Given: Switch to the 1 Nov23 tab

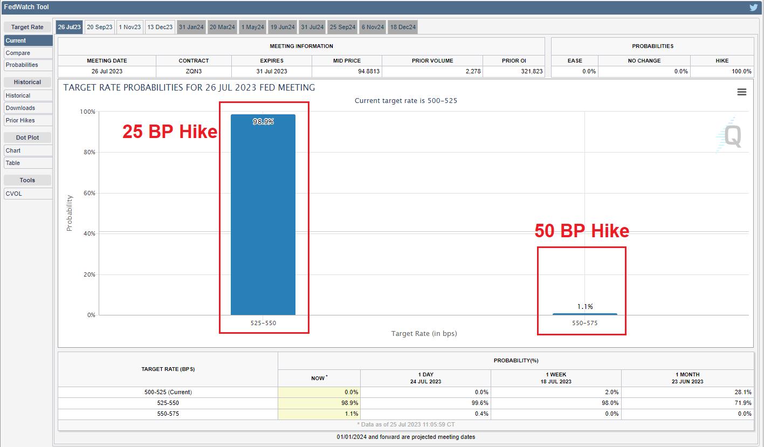Looking at the screenshot, I should (130, 27).
